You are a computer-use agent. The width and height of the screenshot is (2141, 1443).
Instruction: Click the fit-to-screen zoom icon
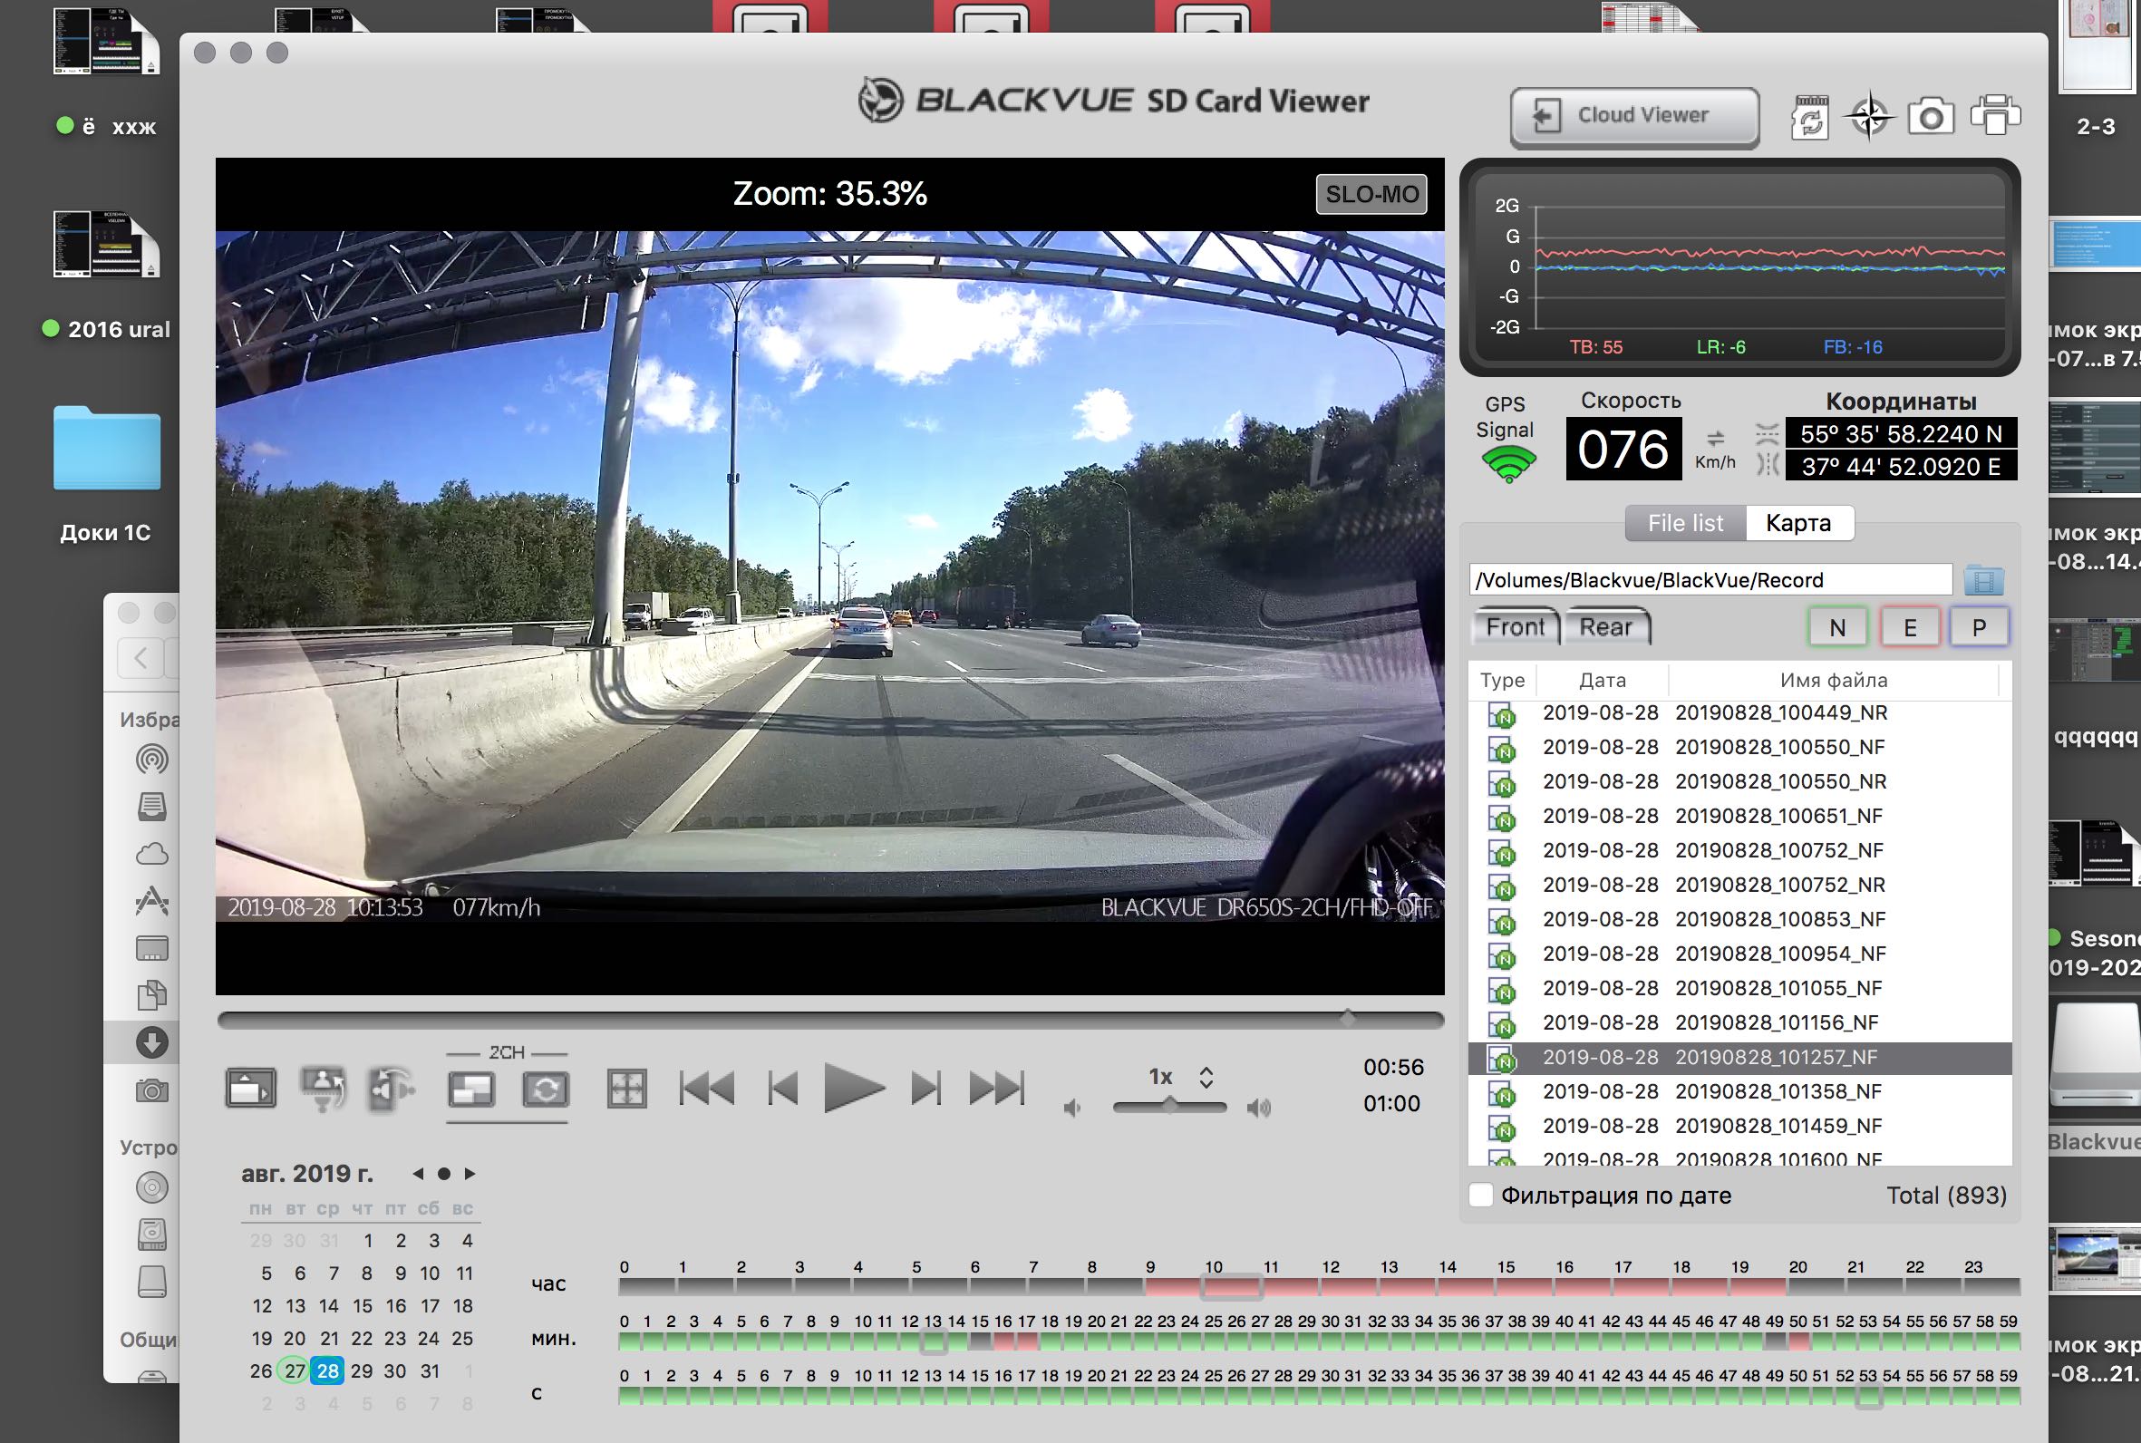626,1089
